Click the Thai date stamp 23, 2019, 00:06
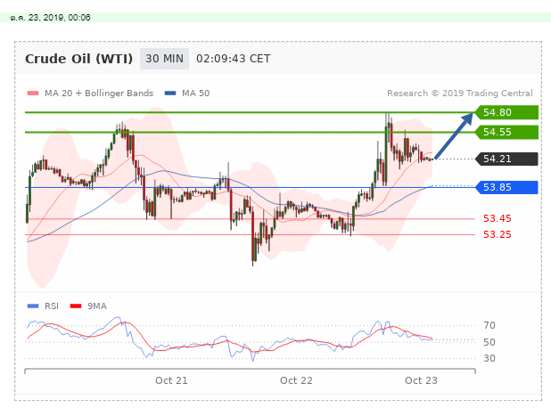 (x=50, y=18)
